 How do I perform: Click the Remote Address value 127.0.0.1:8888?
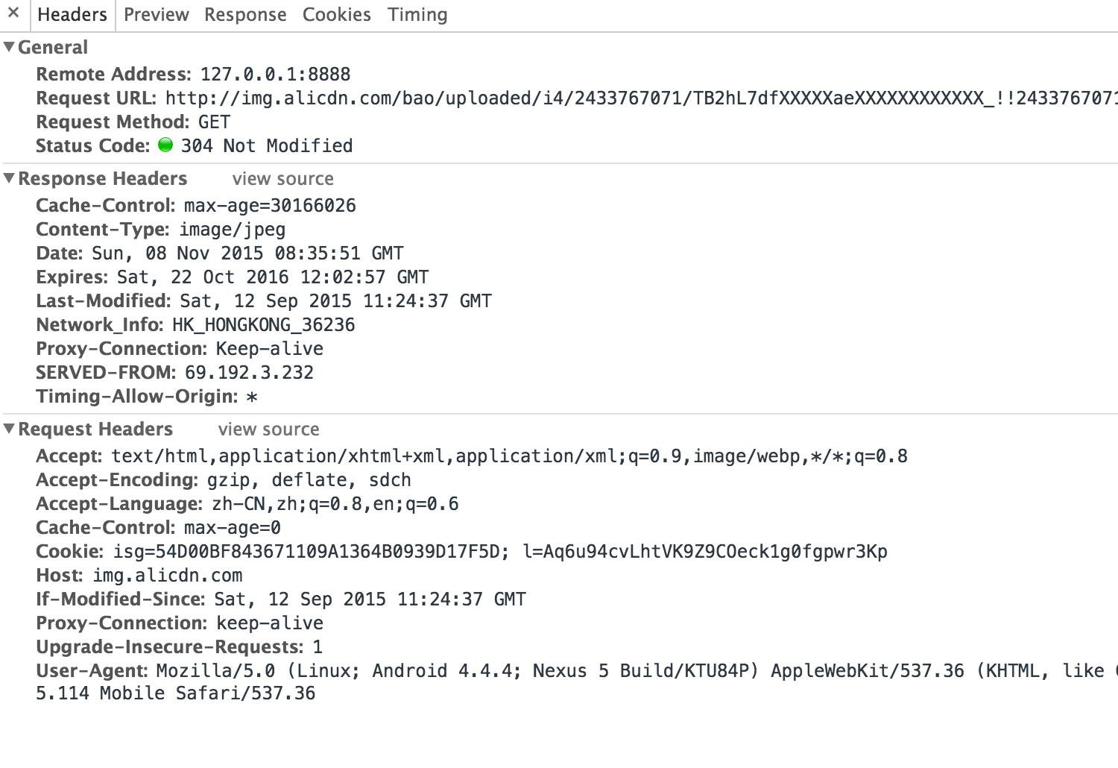[x=276, y=75]
